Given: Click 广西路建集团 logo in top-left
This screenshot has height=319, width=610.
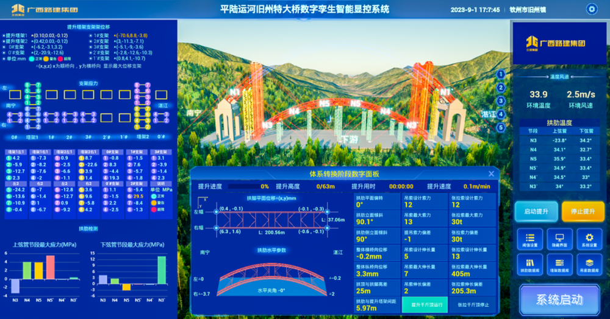Looking at the screenshot, I should click(45, 10).
